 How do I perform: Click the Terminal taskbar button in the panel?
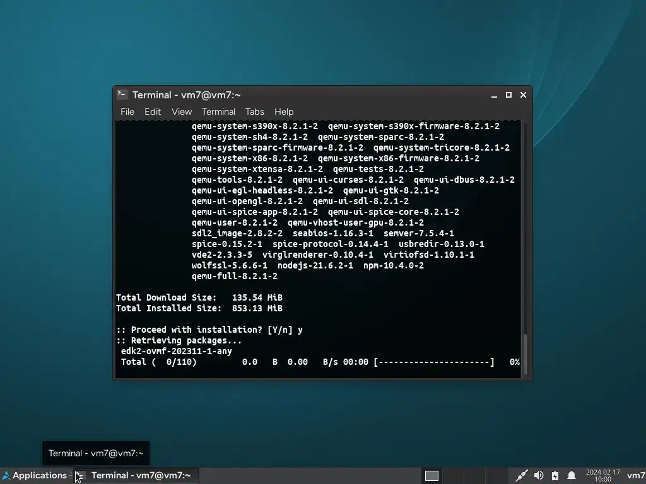[x=136, y=475]
